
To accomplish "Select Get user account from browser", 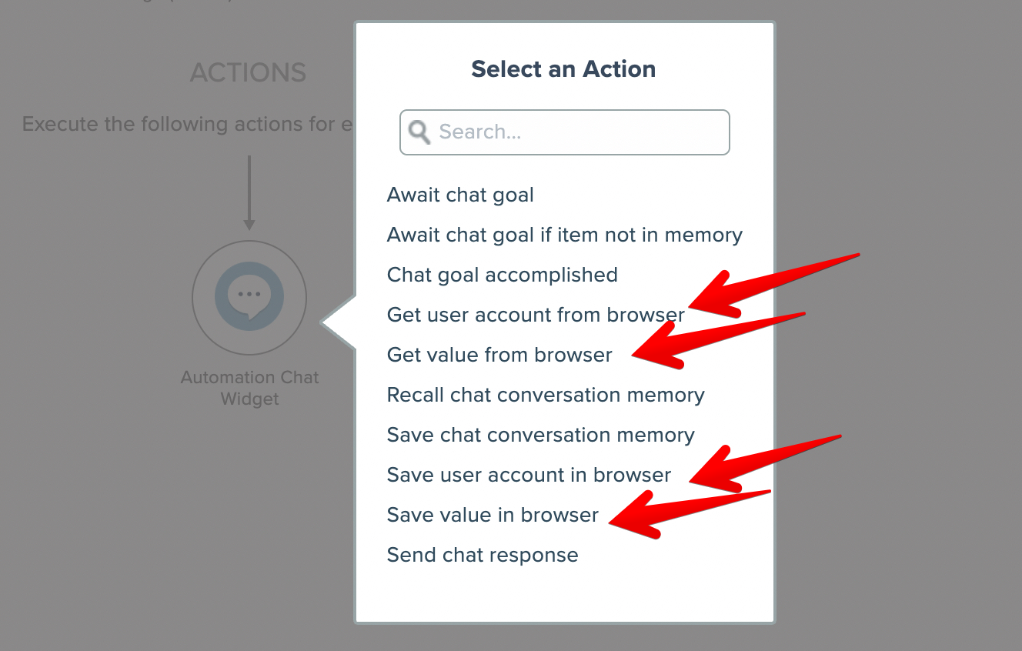I will coord(536,315).
